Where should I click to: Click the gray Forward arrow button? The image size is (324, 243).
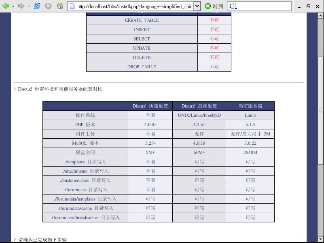21,6
